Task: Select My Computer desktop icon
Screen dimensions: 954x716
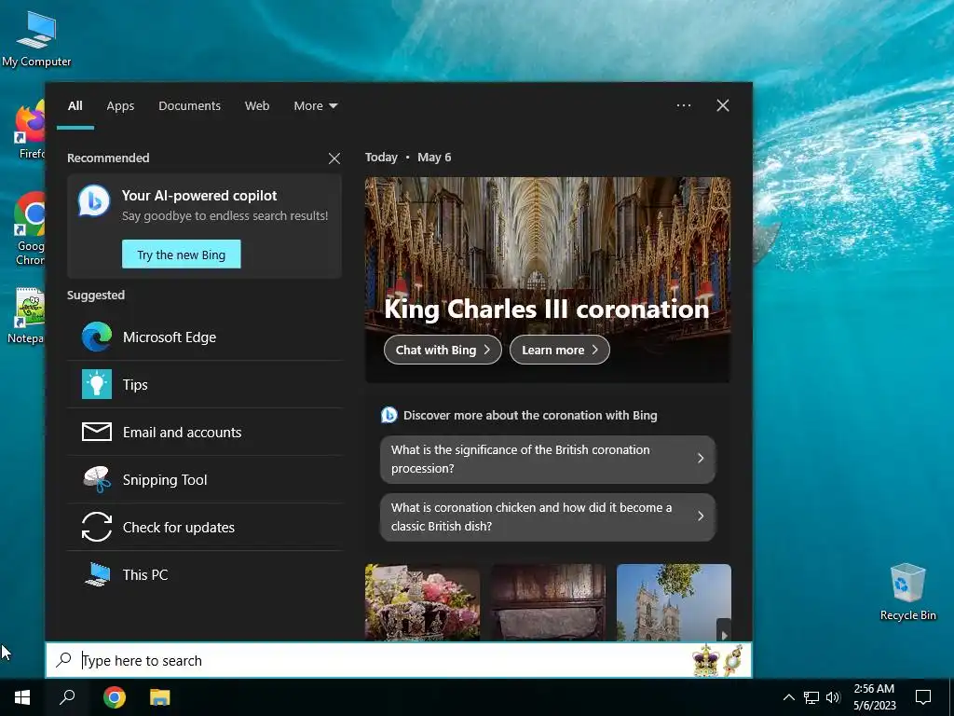Action: pyautogui.click(x=36, y=38)
